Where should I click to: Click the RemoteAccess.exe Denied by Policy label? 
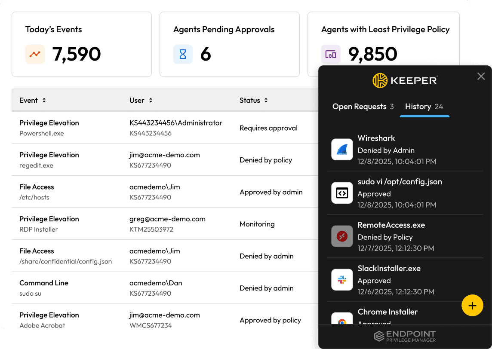(385, 237)
